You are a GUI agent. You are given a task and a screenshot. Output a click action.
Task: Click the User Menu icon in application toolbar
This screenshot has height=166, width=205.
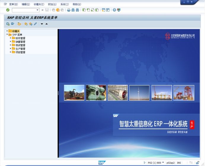tap(8, 24)
